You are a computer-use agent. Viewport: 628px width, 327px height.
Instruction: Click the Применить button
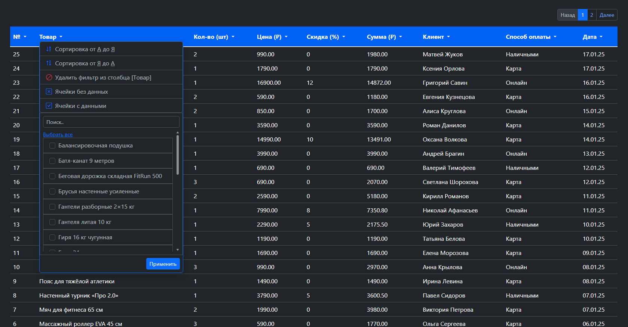[x=163, y=264]
